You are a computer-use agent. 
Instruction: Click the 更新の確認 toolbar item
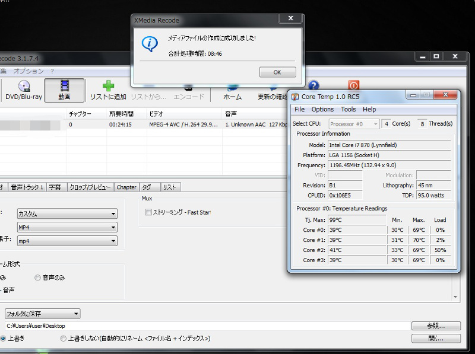pos(272,94)
